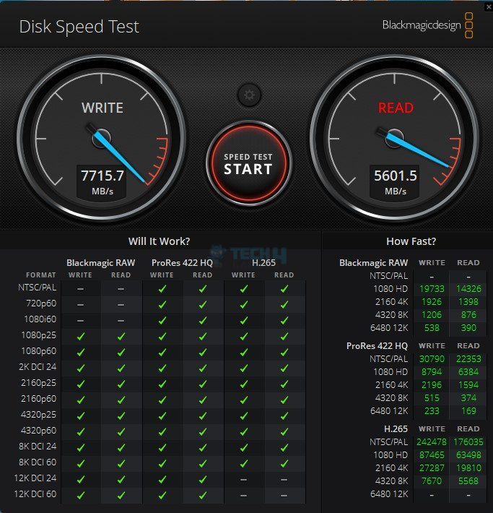The height and width of the screenshot is (513, 493).
Task: Click H.265 NTSC/PAL write value 242478
Action: (x=432, y=442)
